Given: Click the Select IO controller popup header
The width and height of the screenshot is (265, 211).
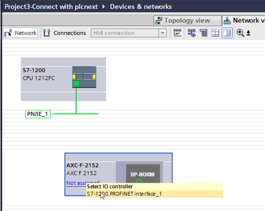Looking at the screenshot, I should 154,187.
